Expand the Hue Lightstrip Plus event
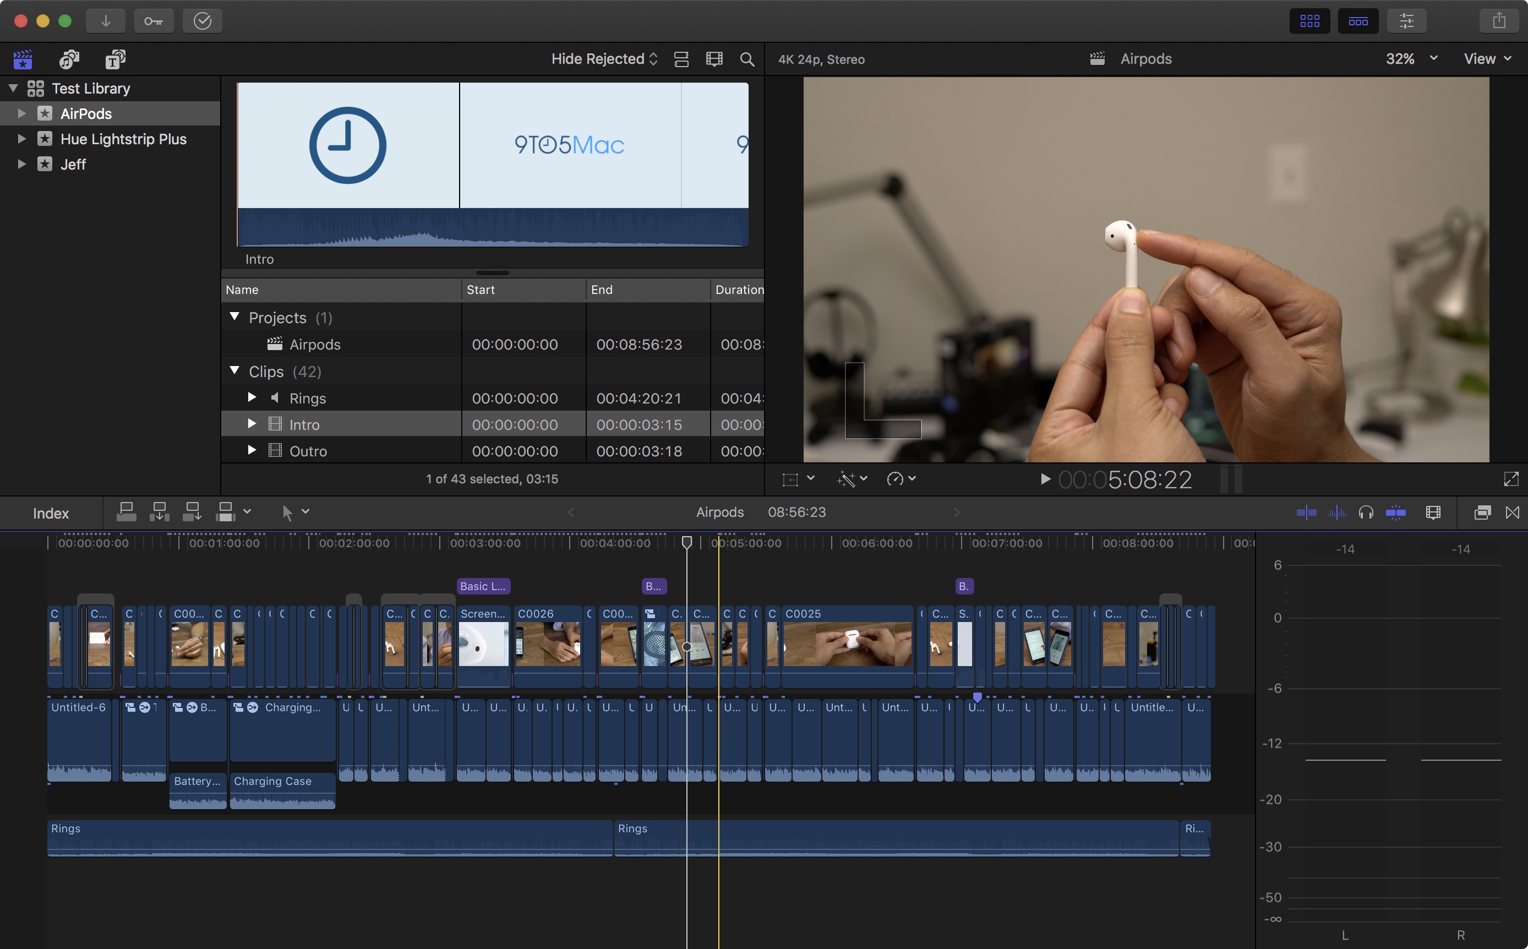 tap(21, 139)
